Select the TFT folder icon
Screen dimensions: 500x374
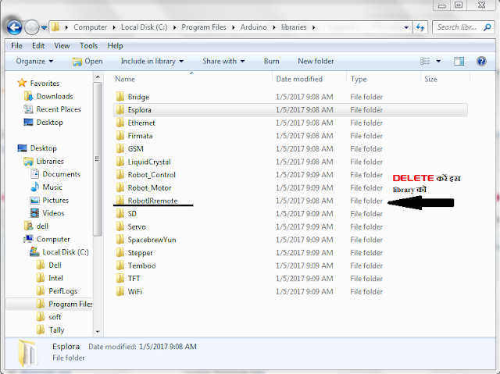[120, 279]
